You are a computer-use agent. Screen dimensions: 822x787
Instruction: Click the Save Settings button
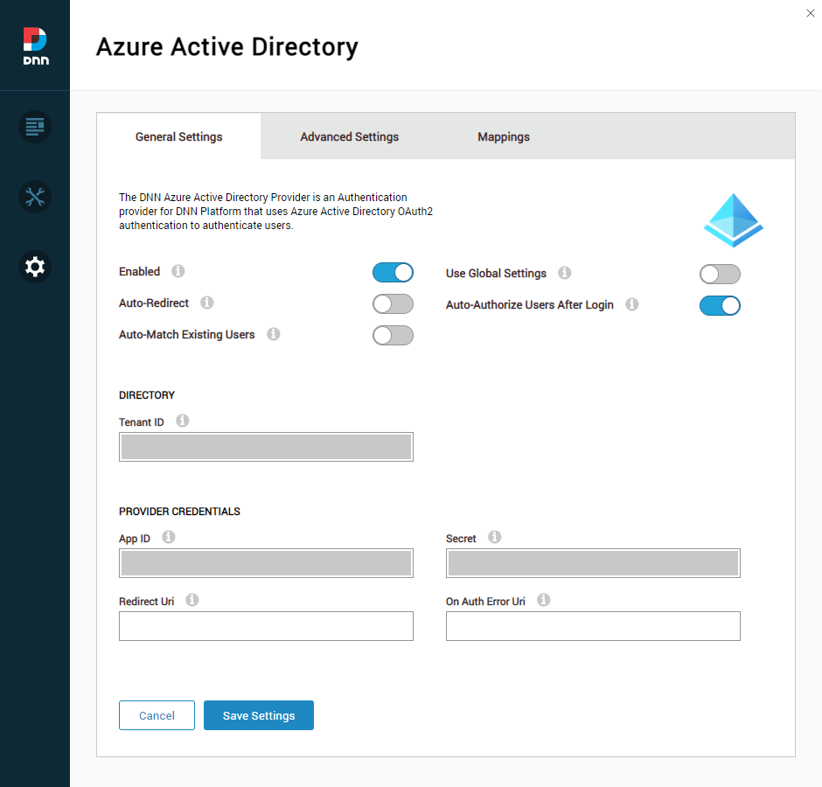(x=259, y=715)
